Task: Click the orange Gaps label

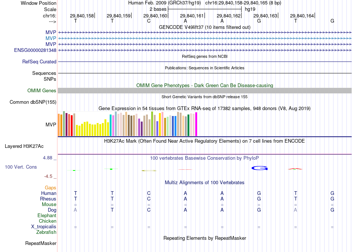Action: coord(50,188)
